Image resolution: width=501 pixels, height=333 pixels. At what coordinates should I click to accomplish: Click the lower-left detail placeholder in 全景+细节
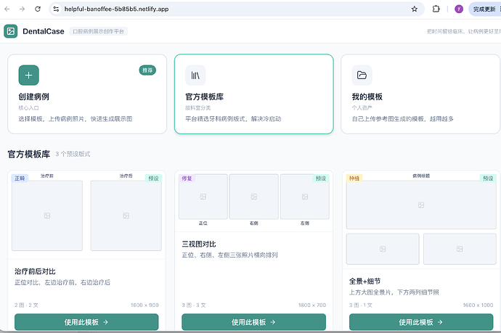click(383, 249)
